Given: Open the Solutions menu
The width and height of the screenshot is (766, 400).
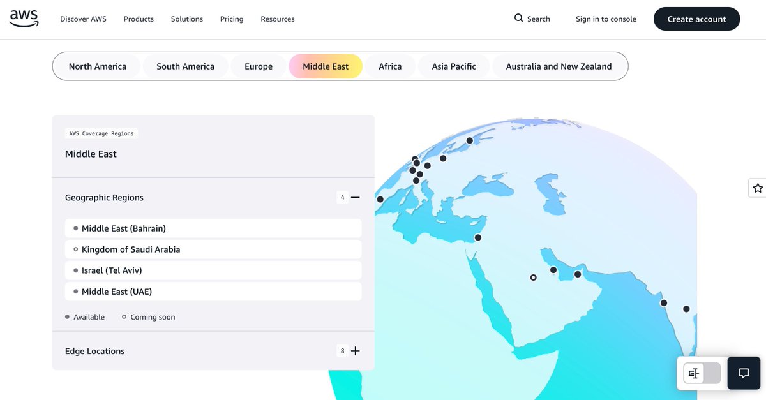Looking at the screenshot, I should coord(187,19).
